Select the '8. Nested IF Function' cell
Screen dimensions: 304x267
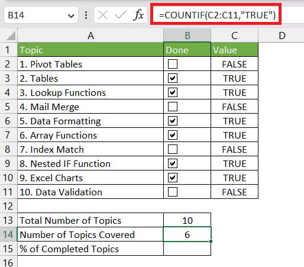90,163
